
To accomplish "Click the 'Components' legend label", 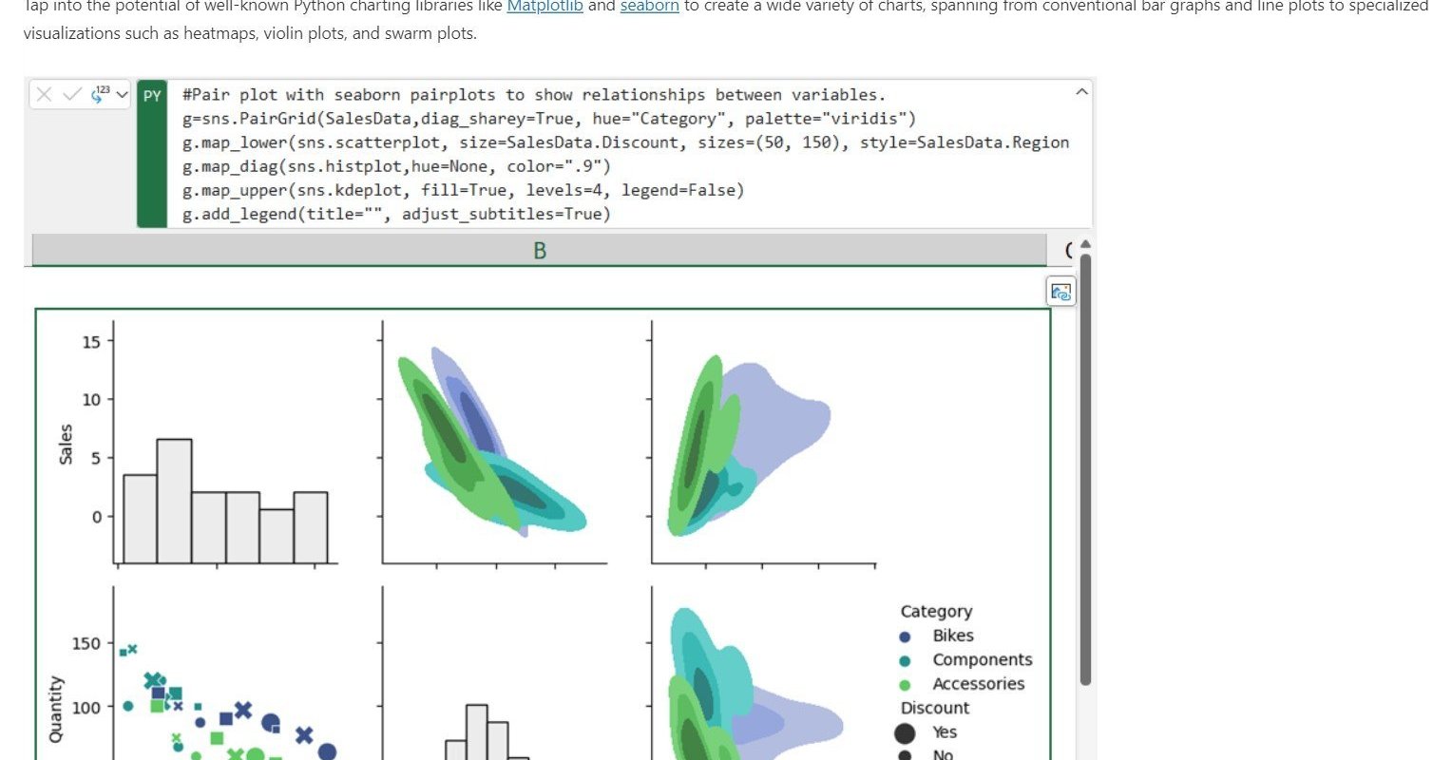I will (982, 659).
